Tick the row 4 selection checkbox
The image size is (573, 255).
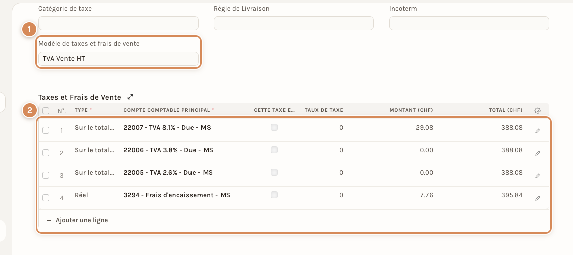click(x=46, y=198)
